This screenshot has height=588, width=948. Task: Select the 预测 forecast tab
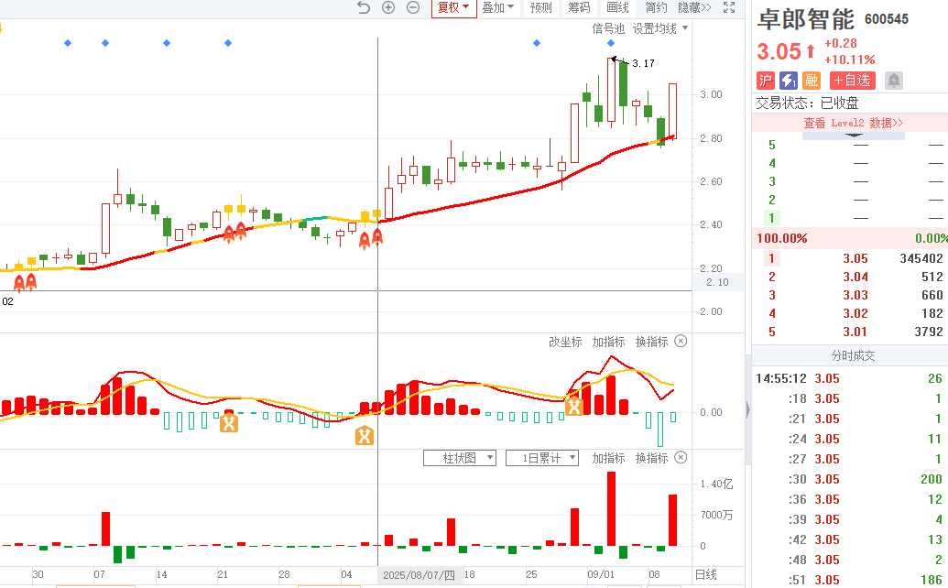tap(541, 7)
